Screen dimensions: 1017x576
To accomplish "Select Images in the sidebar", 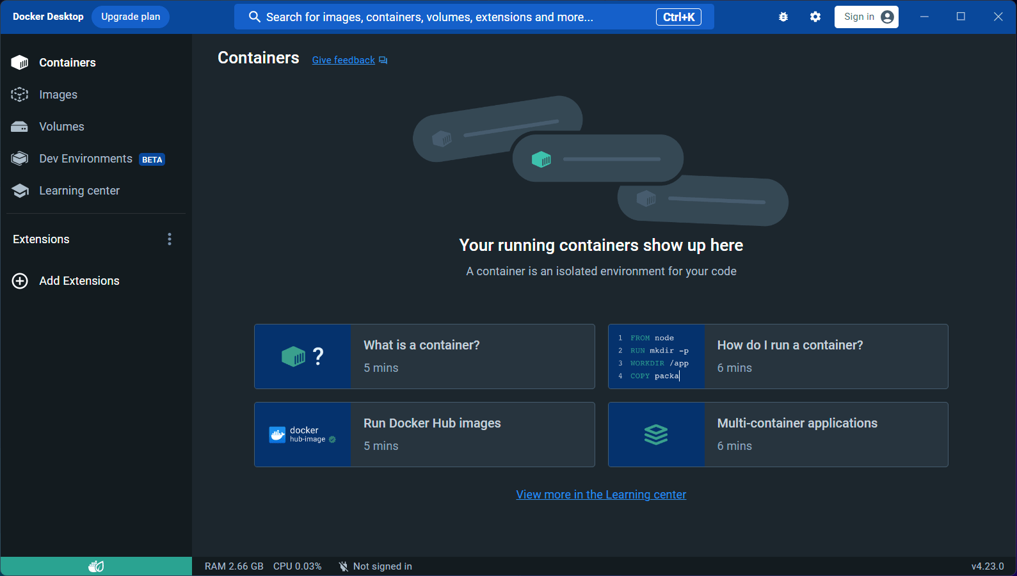I will point(58,95).
